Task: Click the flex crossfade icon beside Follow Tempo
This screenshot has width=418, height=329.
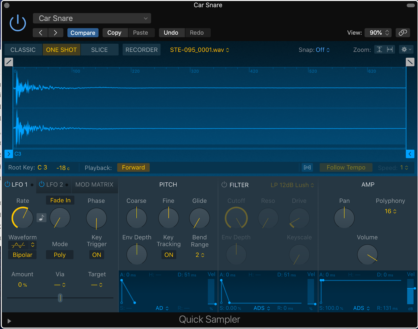Action: (x=307, y=167)
